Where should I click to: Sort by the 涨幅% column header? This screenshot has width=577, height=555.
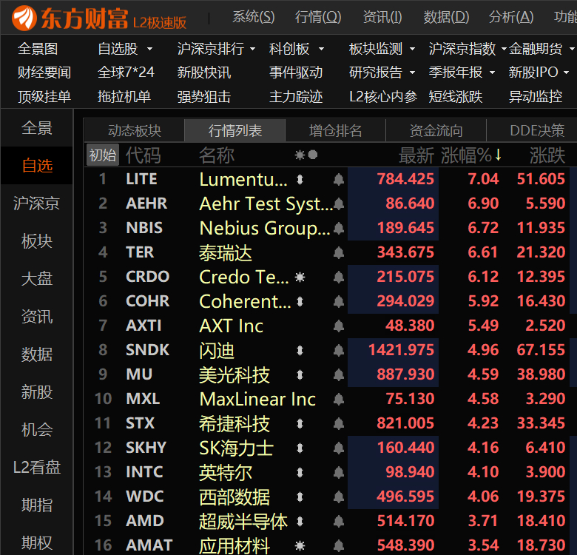[x=471, y=155]
